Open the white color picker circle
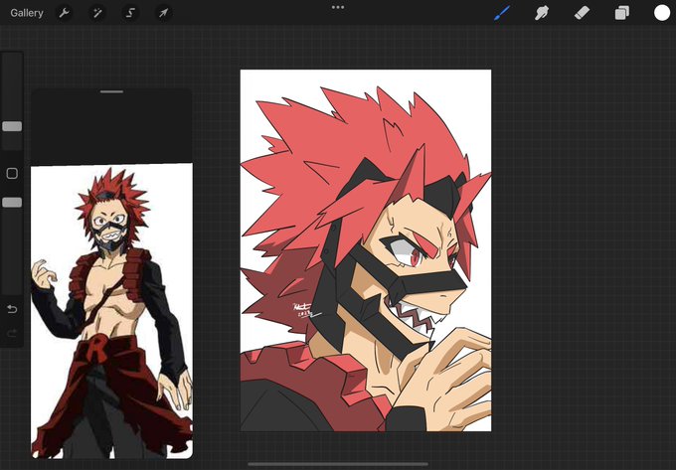This screenshot has height=470, width=676. click(x=662, y=13)
